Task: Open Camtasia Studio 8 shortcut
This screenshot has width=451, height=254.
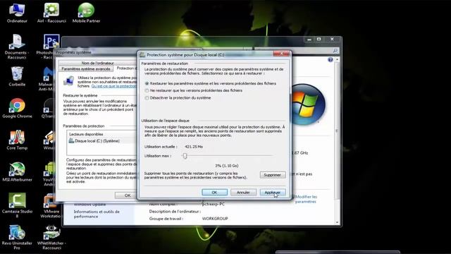Action: (x=17, y=205)
